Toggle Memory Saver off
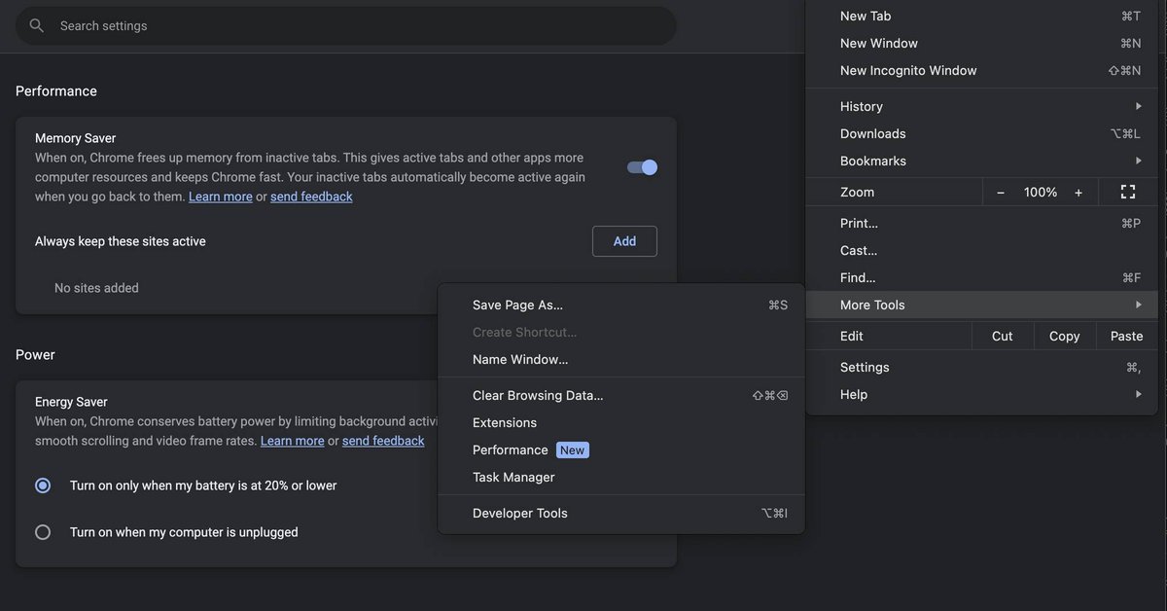1167x611 pixels. 642,166
